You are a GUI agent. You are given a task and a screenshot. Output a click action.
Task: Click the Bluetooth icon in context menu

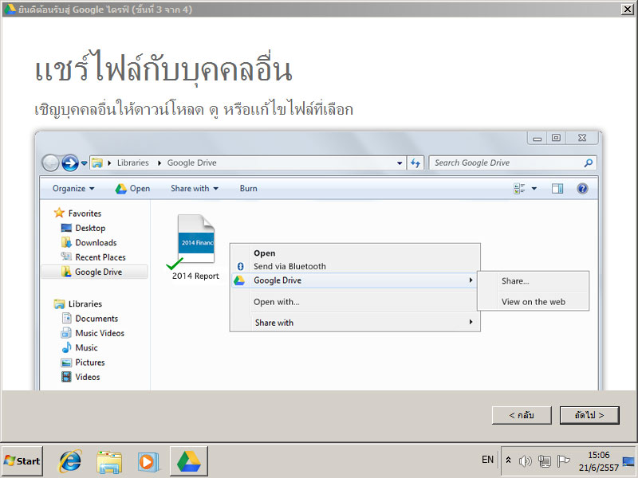coord(241,266)
